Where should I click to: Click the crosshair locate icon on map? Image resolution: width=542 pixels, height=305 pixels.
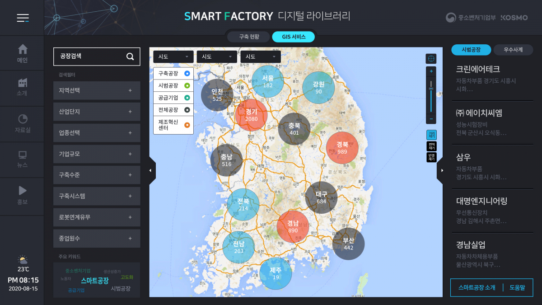[x=431, y=58]
